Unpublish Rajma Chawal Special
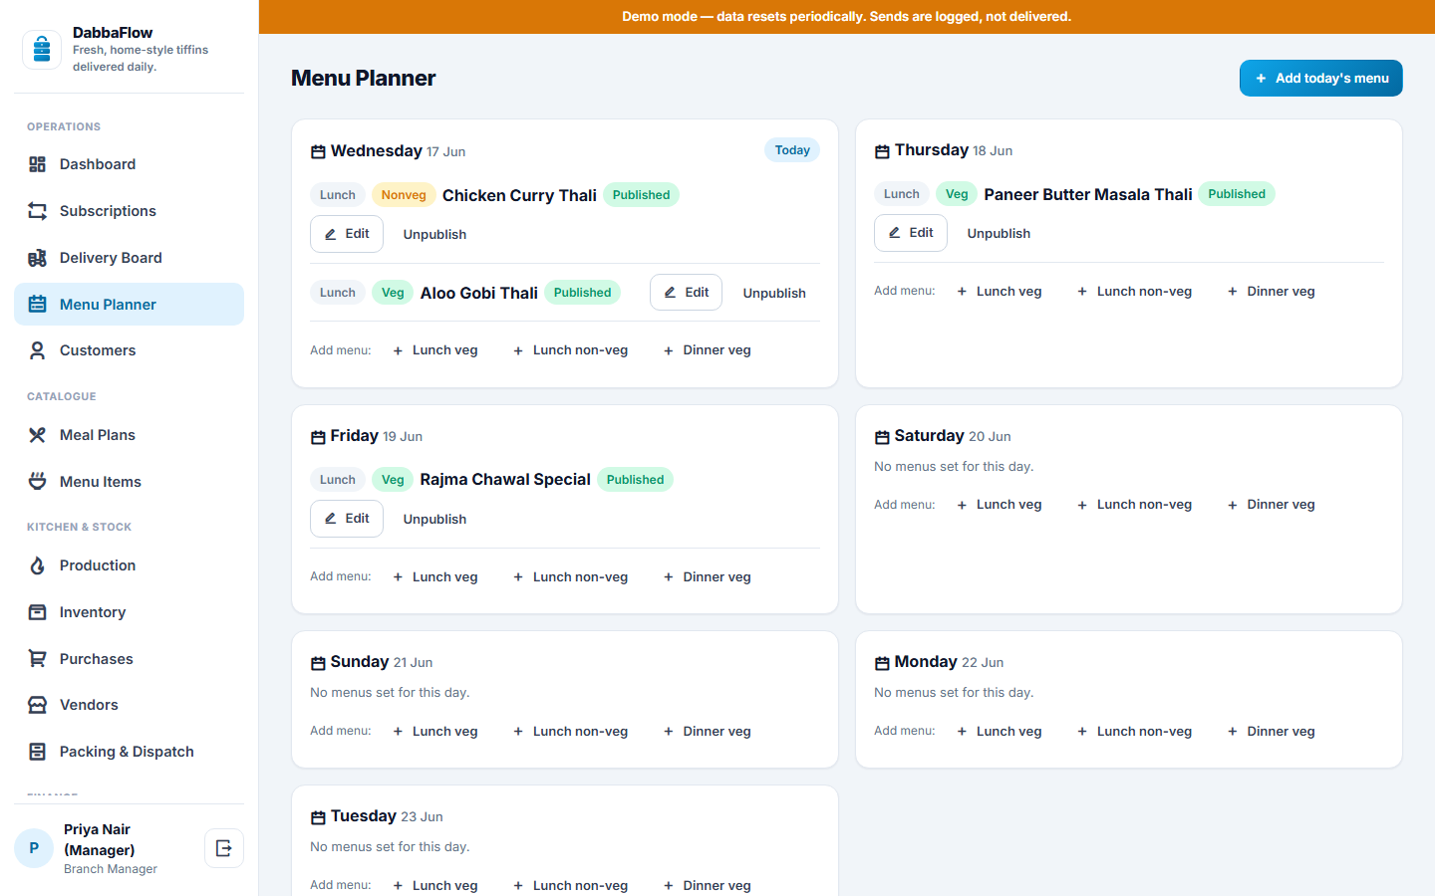 (434, 519)
